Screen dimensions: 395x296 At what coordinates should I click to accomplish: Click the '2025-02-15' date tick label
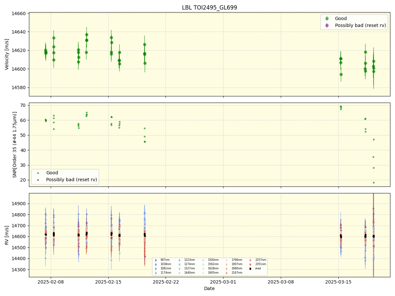point(108,282)
